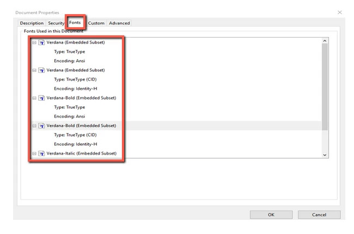Click the font icon of the second Verdana entry
Screen dimensions: 354x234
click(41, 70)
